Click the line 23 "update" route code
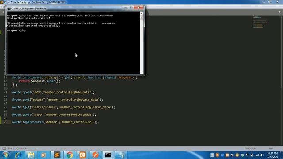283x159 pixels. 57,100
